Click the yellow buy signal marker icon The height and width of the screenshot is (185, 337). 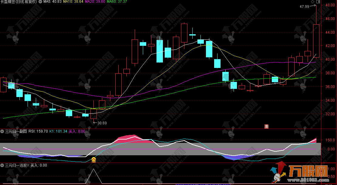tap(94, 160)
